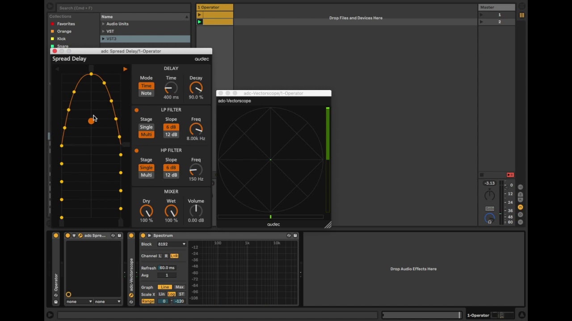Open the second 'none' Y-axis dropdown

pyautogui.click(x=108, y=302)
